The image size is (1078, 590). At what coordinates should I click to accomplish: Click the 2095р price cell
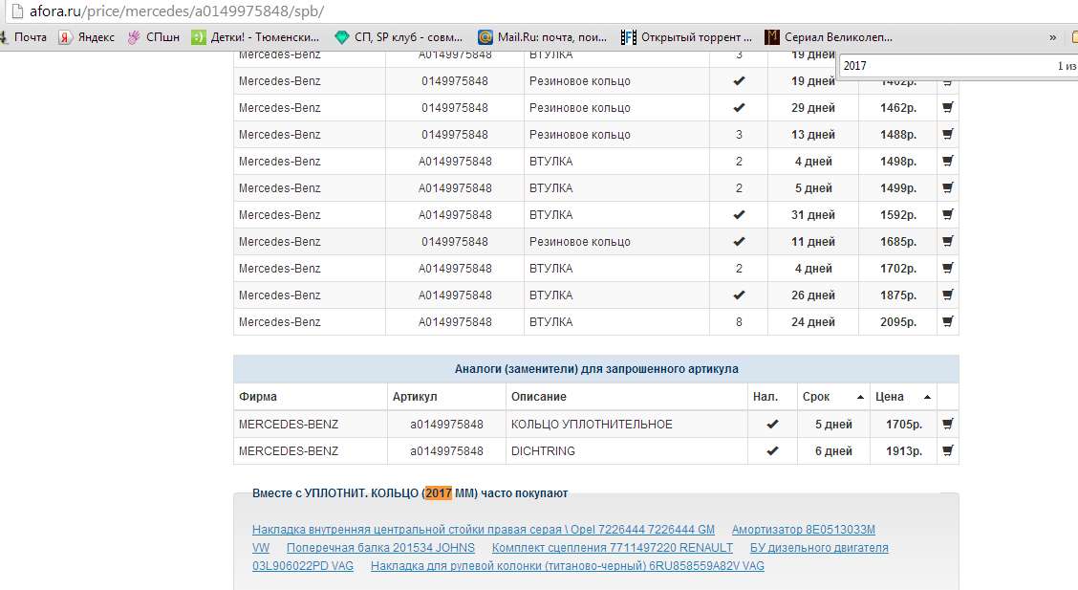[898, 322]
